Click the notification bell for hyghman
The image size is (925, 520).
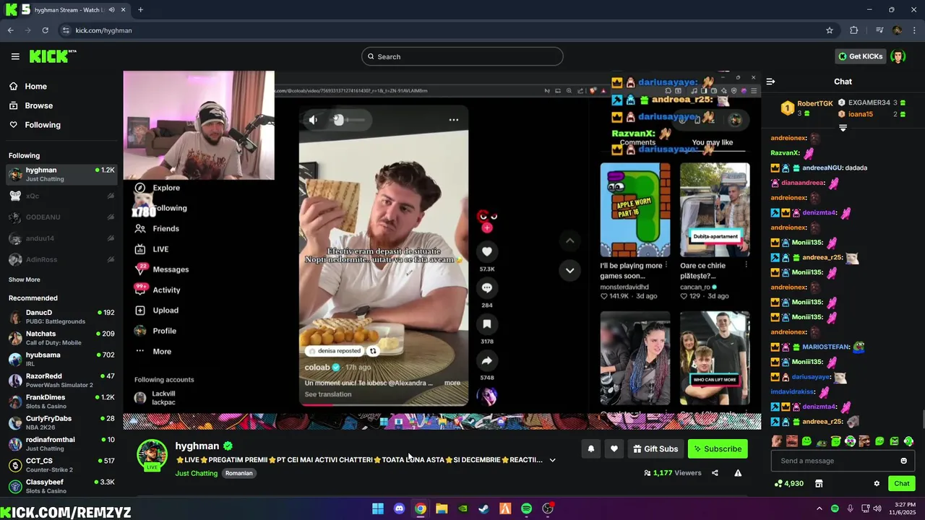click(x=591, y=448)
